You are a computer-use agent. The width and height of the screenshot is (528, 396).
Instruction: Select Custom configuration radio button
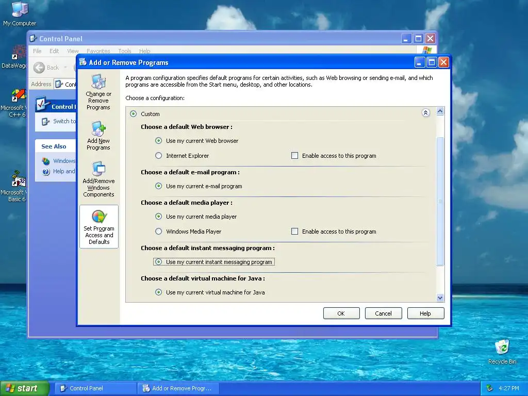click(x=134, y=114)
